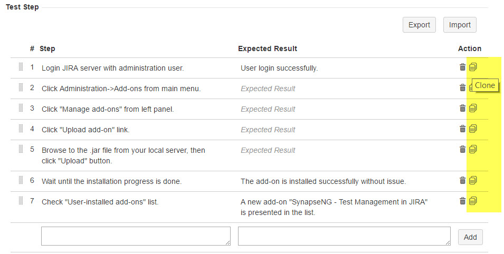Screen dimensions: 504x254
Task: Clone step 7 Check User-installed add-ons
Action: (x=473, y=201)
